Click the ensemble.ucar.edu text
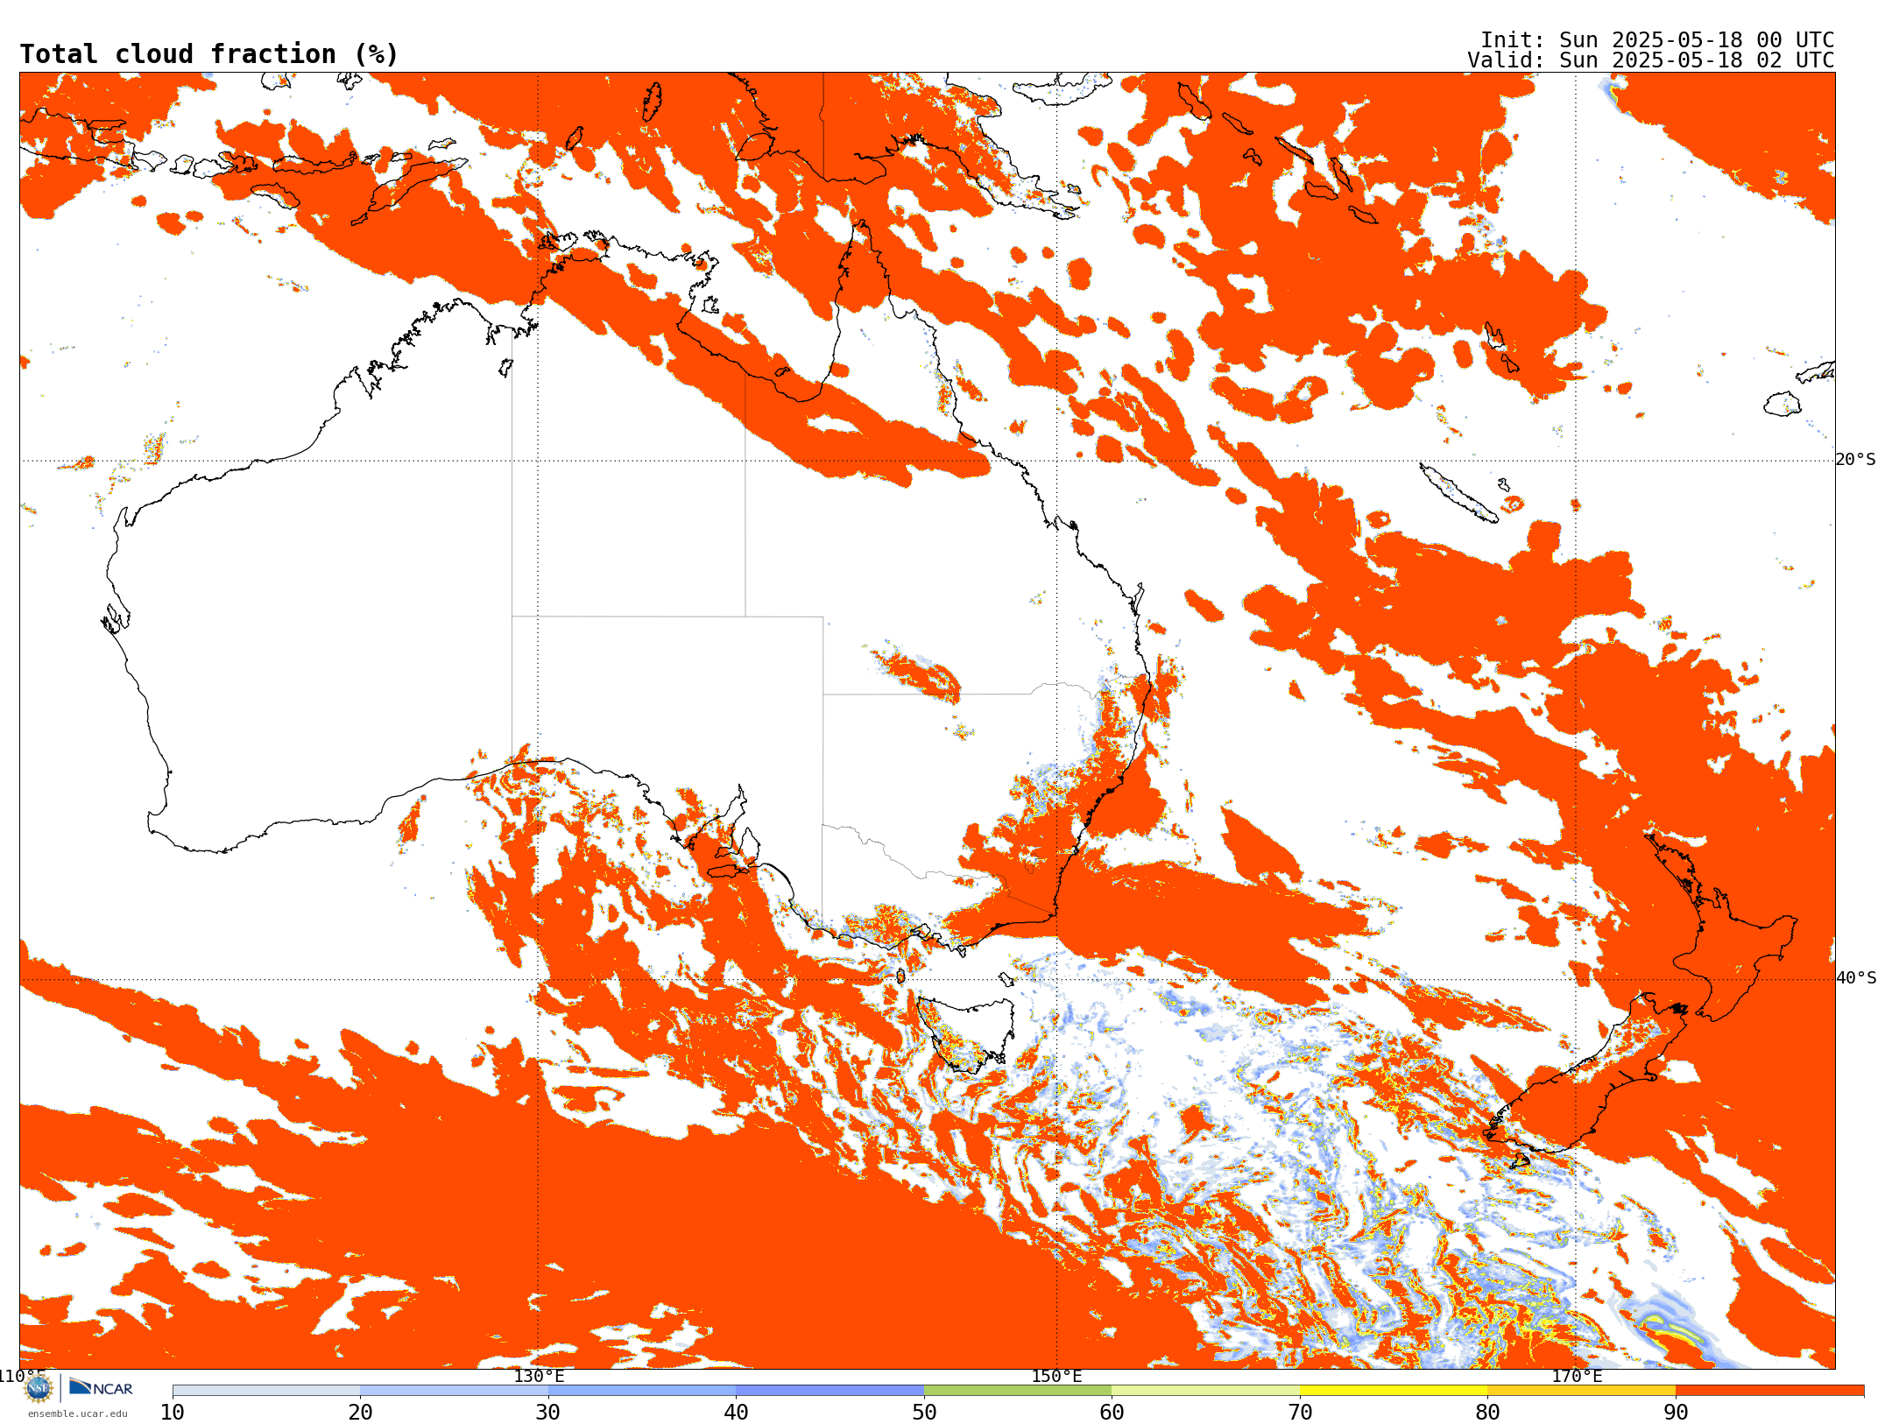 point(77,1413)
